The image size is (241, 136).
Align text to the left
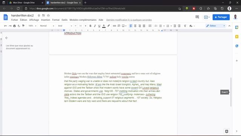point(131,26)
